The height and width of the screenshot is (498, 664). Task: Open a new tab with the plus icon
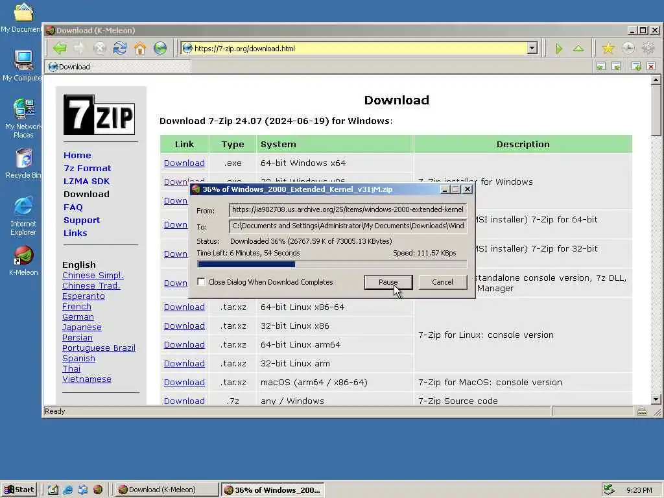(636, 67)
